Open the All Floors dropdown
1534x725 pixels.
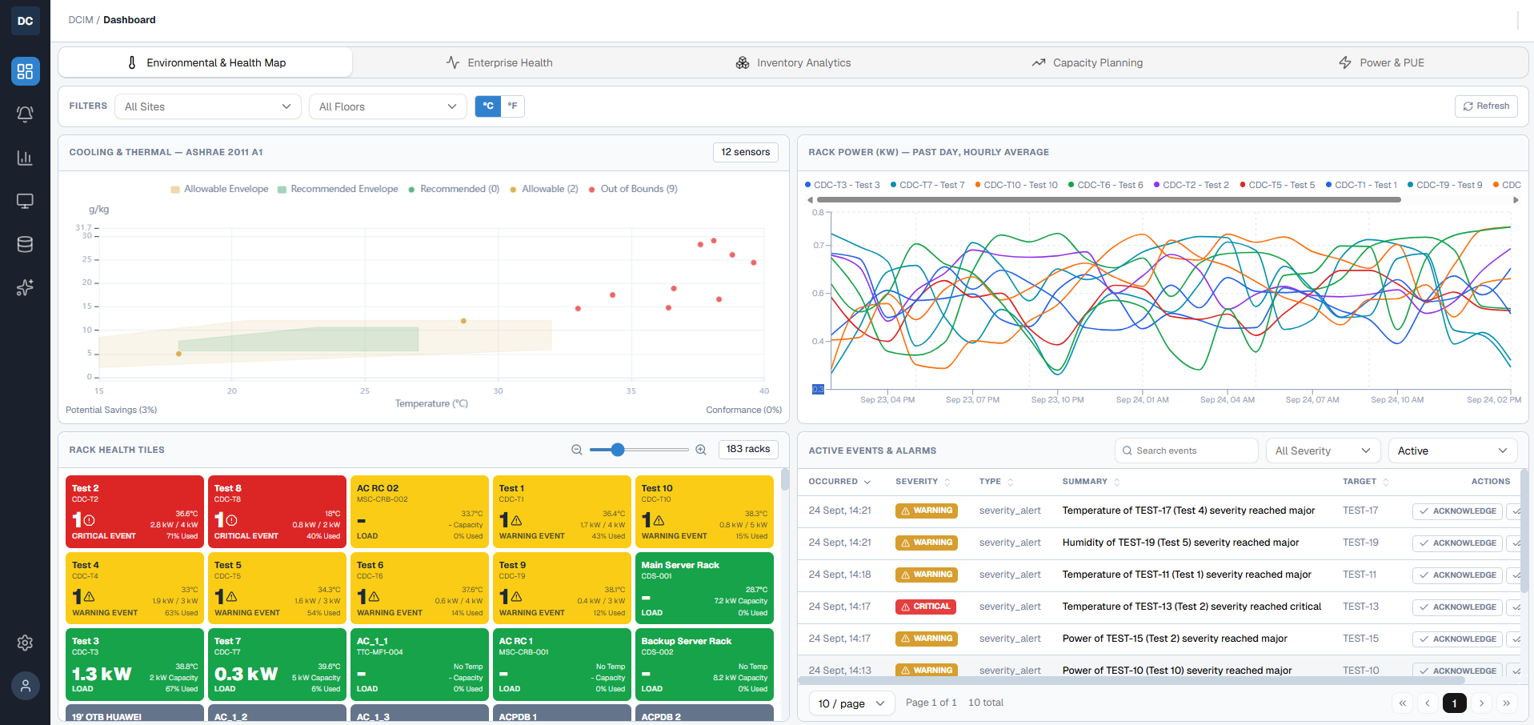388,106
